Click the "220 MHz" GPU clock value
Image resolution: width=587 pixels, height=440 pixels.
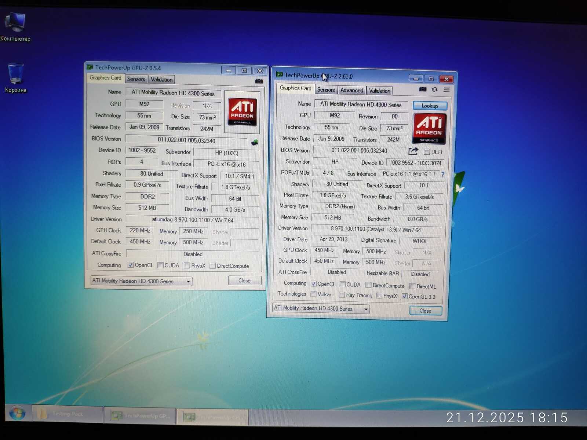(140, 231)
